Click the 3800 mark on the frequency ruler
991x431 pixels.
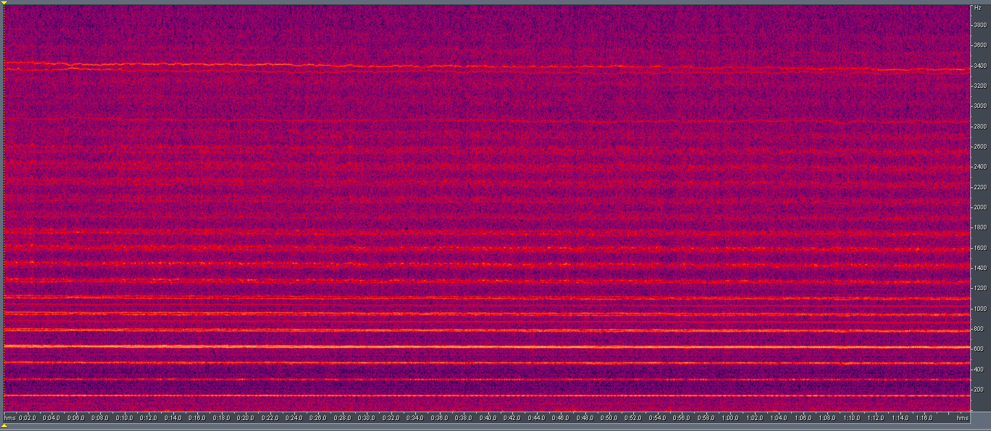(x=981, y=25)
